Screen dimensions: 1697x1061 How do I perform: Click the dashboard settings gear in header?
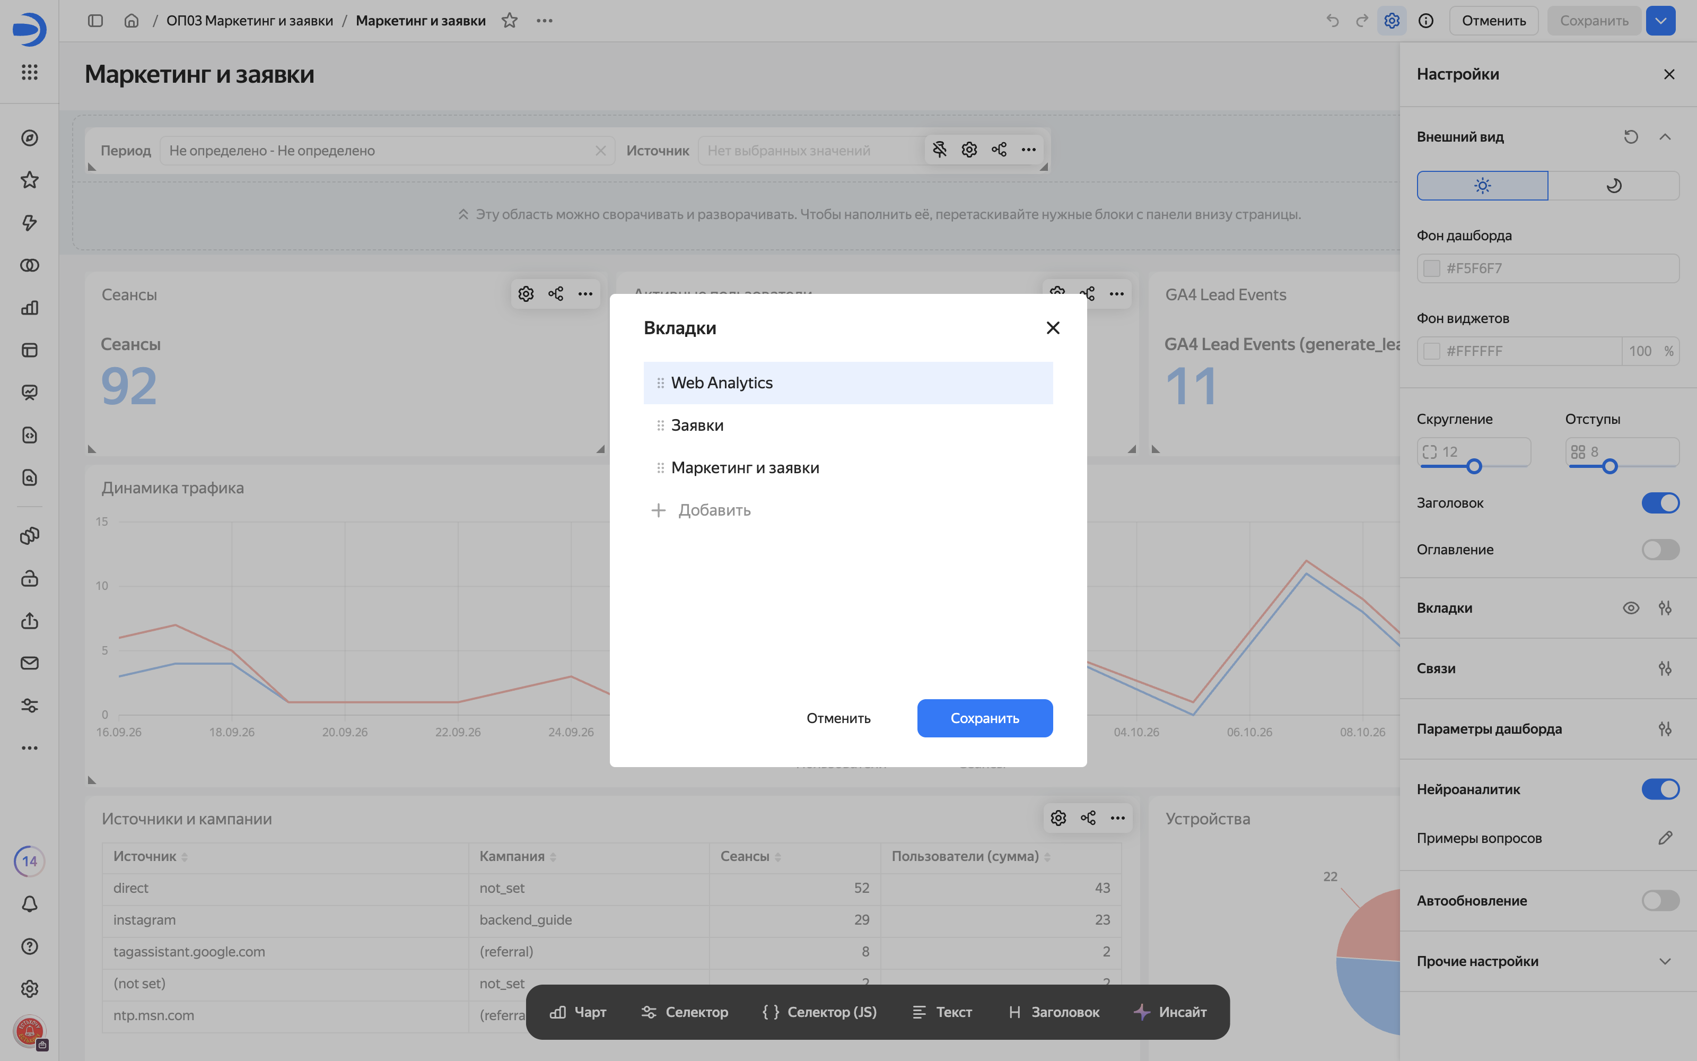(1391, 20)
